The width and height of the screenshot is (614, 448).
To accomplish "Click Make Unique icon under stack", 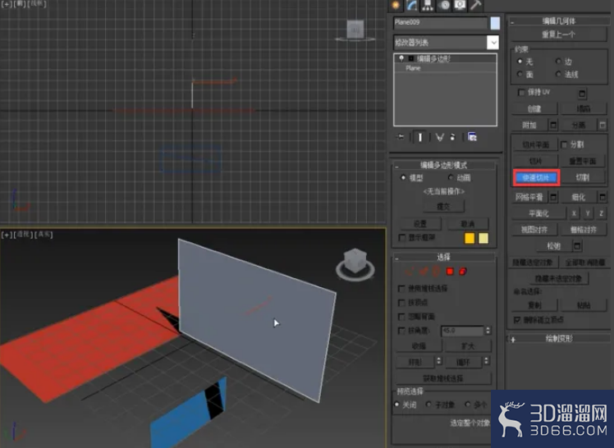I will [440, 137].
